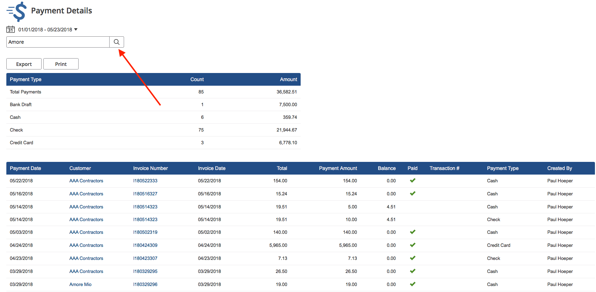The image size is (596, 292).
Task: Click paid checkmark for invoice I180516327
Action: pos(412,194)
